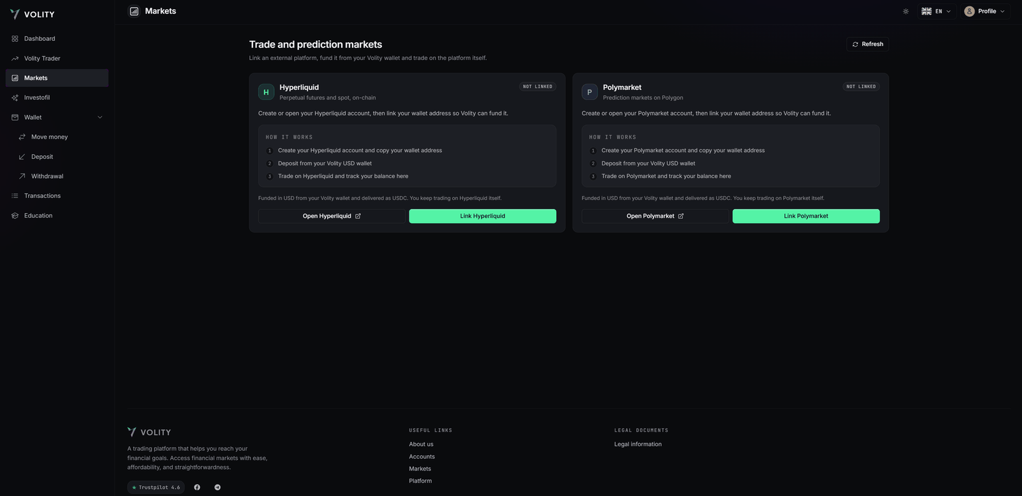Screen dimensions: 1022x496
Task: Click the Markets sidebar icon
Action: (15, 78)
